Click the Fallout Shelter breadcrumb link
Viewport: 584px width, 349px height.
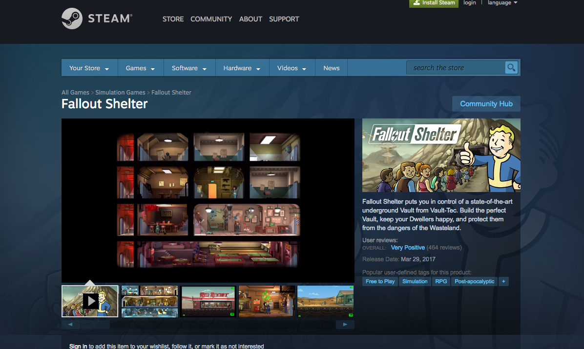[171, 92]
